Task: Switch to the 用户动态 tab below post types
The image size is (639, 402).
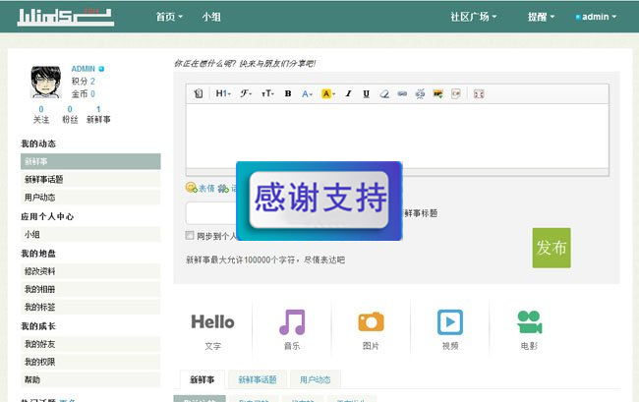Action: click(315, 379)
